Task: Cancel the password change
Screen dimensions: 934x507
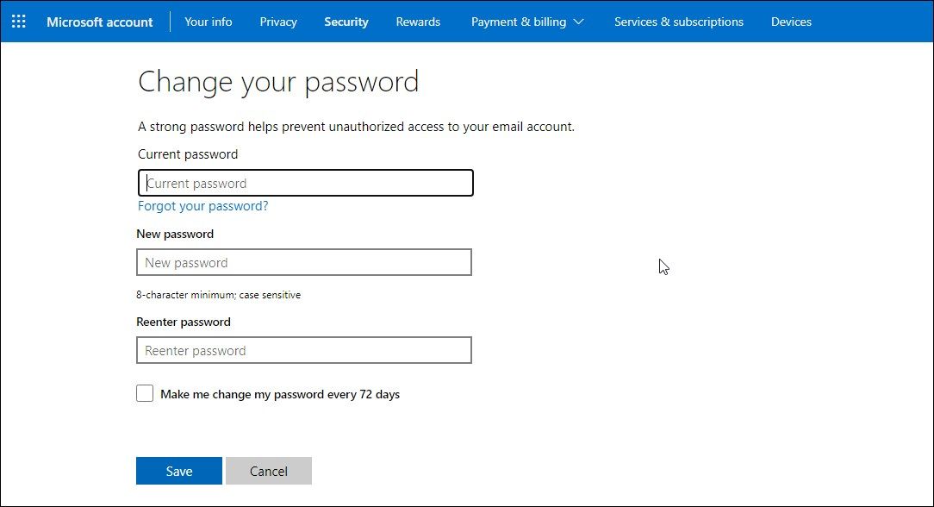Action: pos(268,471)
